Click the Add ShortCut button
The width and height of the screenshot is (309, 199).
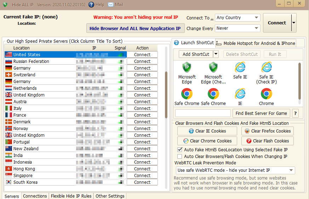tap(196, 54)
